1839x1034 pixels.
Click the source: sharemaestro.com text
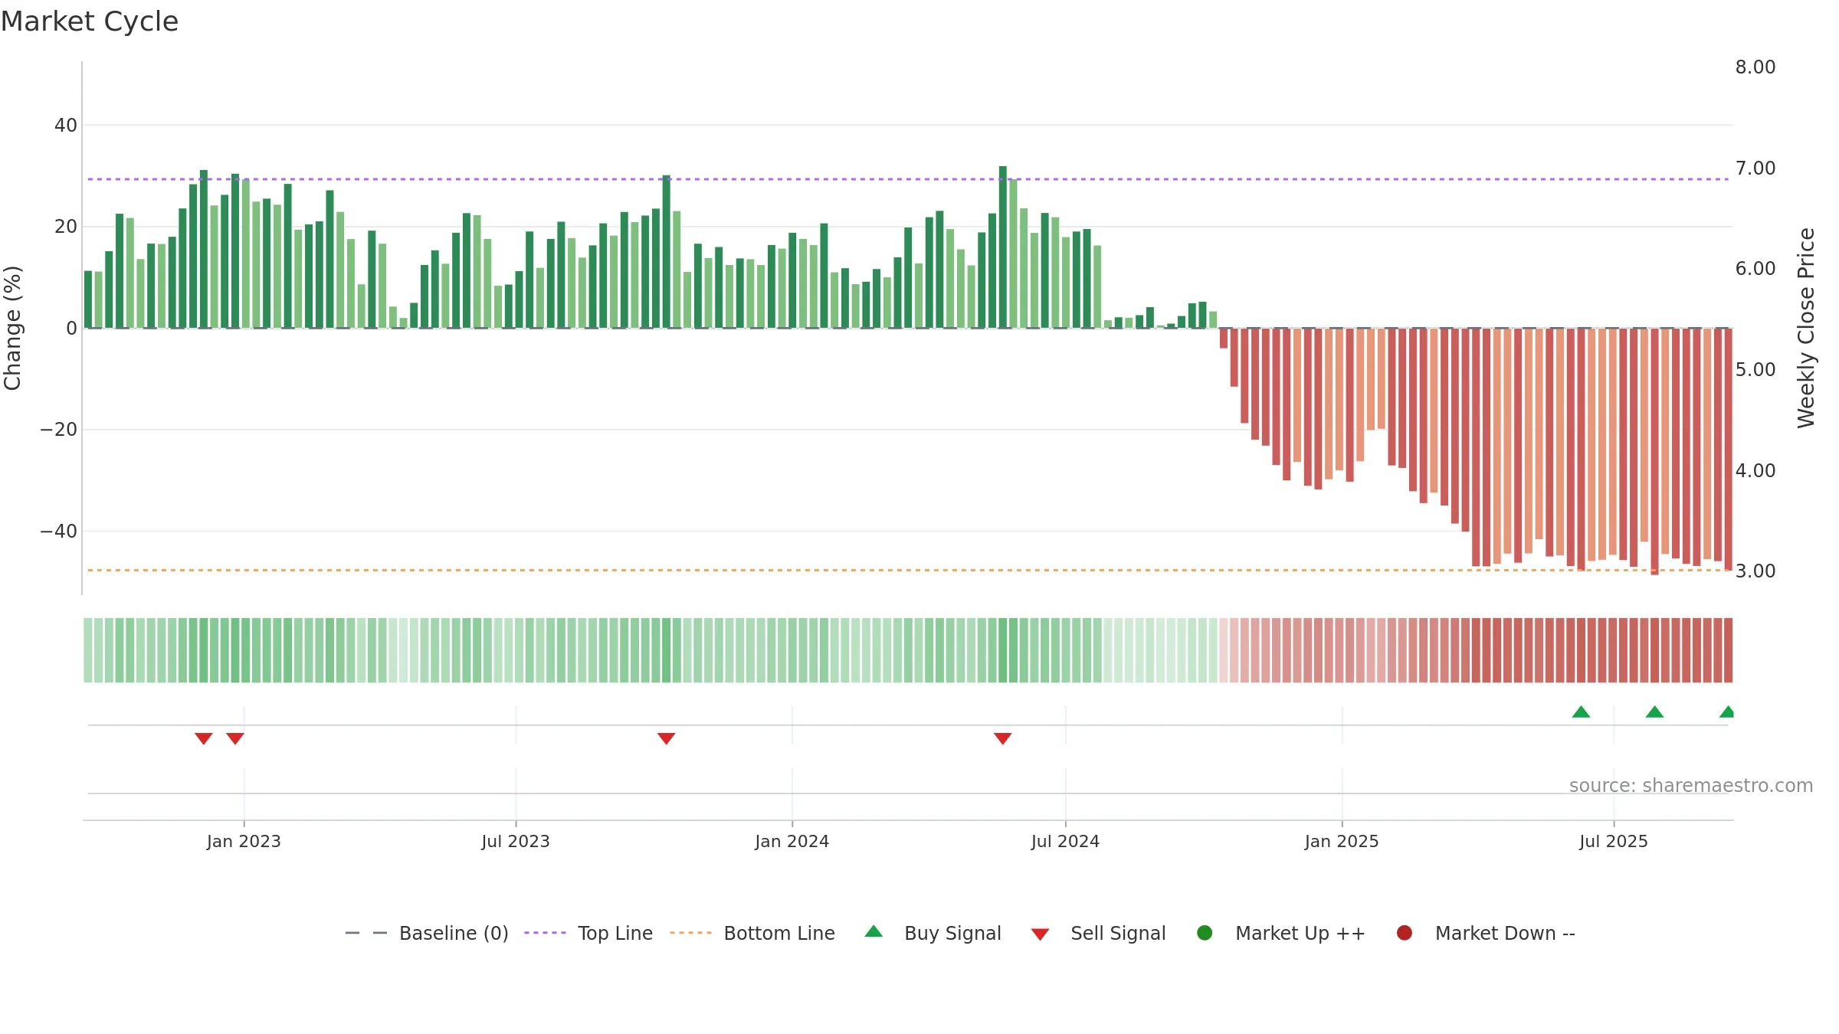coord(1691,785)
